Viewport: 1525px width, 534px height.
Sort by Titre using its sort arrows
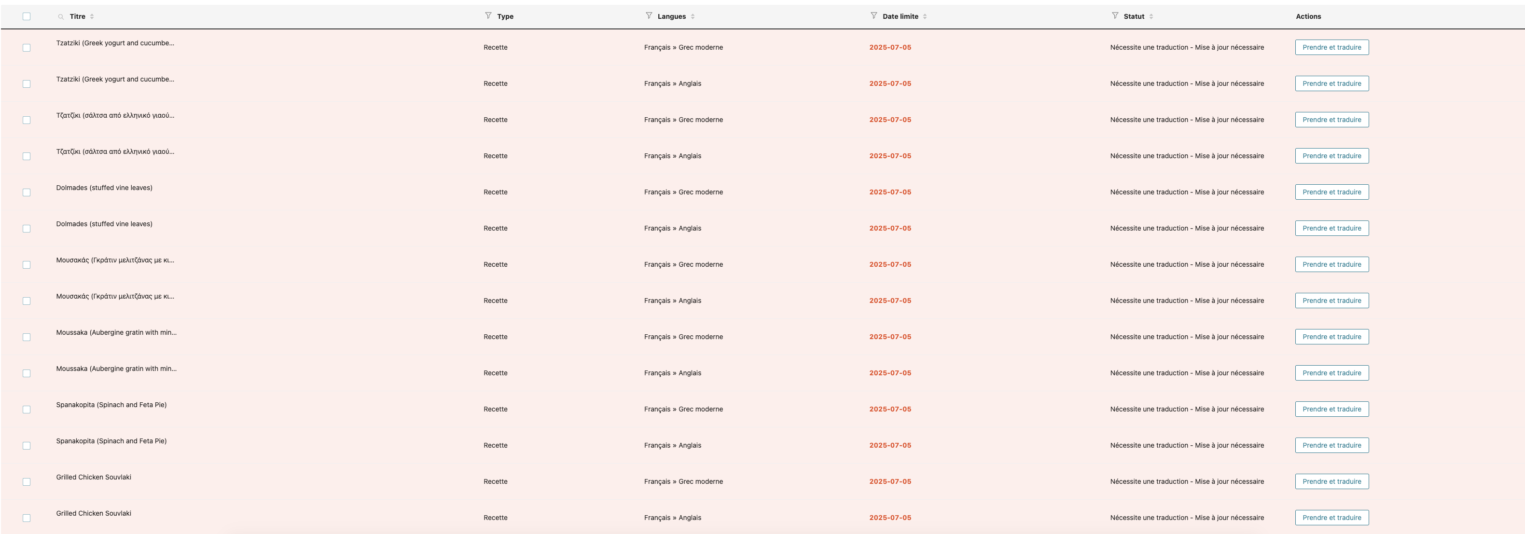coord(92,16)
